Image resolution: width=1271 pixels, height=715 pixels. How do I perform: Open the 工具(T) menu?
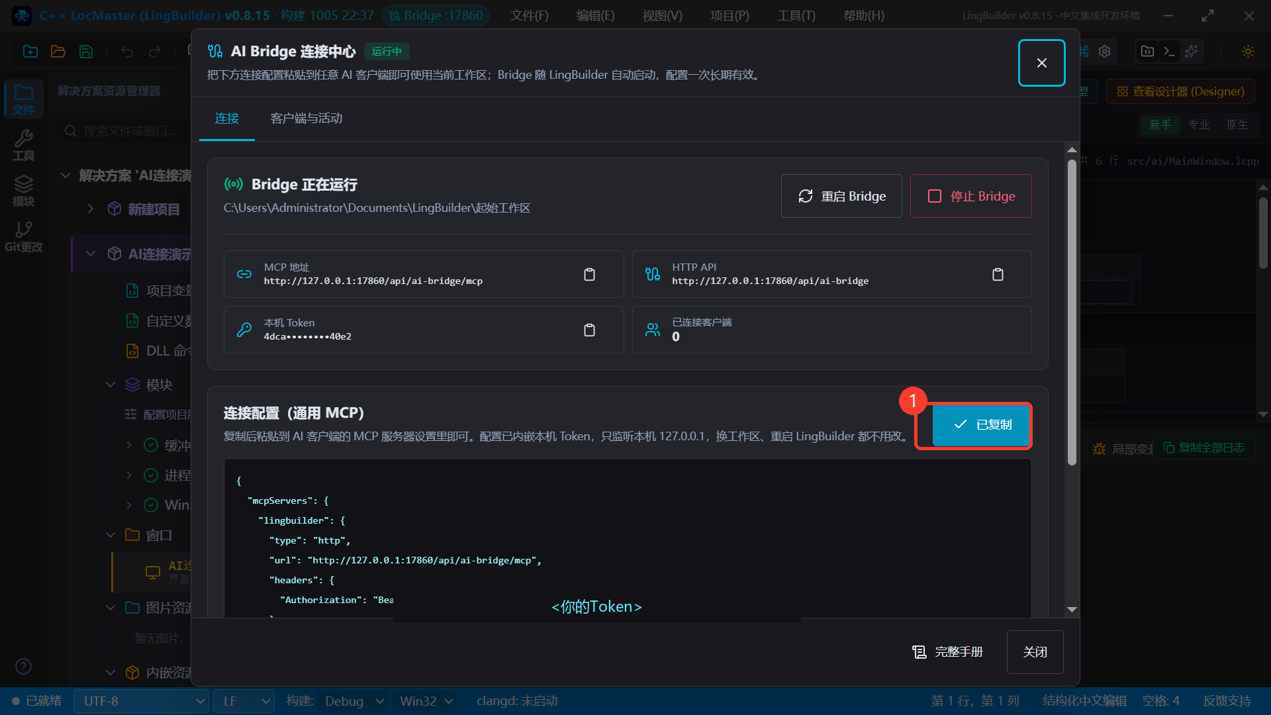pos(796,15)
